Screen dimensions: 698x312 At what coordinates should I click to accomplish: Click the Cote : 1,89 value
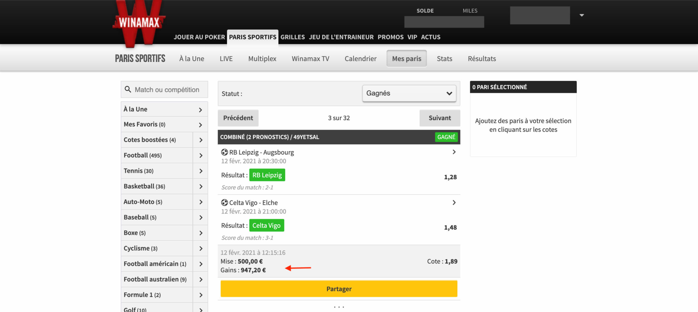(442, 261)
